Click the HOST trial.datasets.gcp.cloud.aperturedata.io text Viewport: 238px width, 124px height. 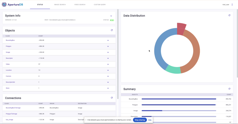(60, 20)
